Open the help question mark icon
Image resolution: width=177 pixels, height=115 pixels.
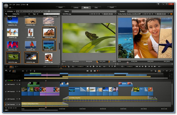27,5
